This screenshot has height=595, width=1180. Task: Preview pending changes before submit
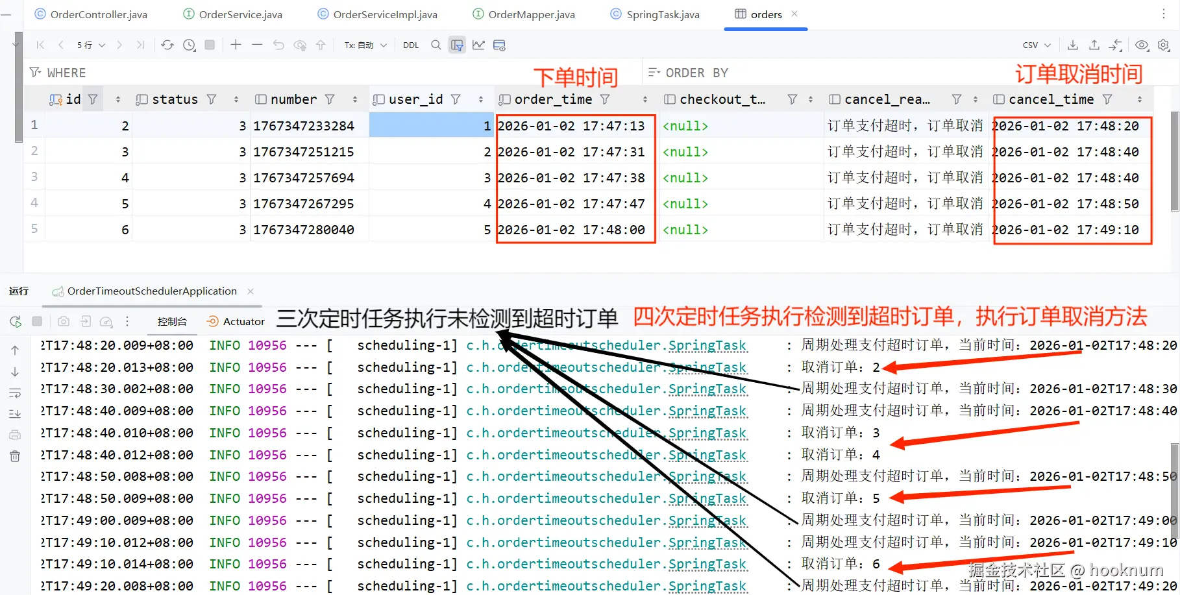tap(300, 45)
